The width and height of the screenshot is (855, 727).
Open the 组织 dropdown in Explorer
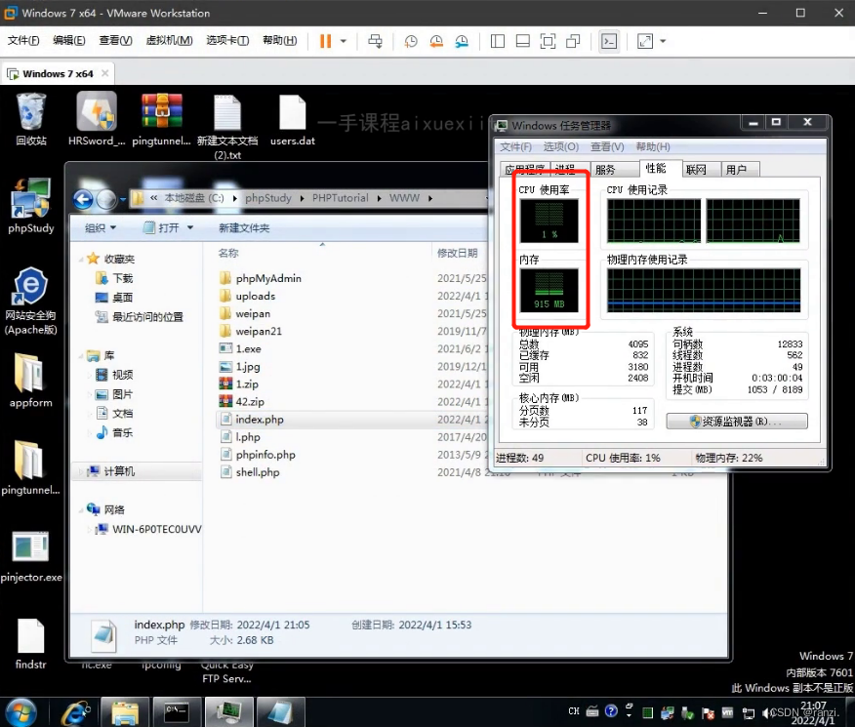click(x=101, y=227)
